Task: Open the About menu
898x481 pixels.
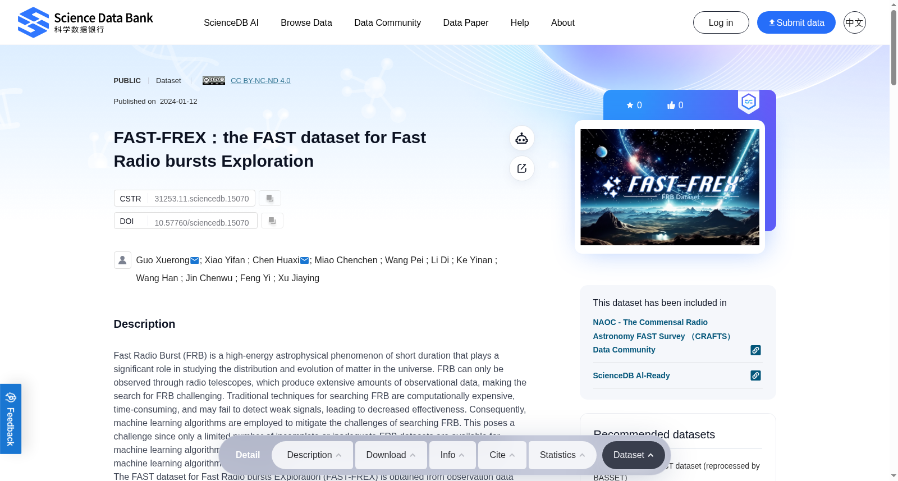Action: coord(563,23)
